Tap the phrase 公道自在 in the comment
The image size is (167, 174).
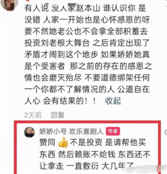coord(133,89)
